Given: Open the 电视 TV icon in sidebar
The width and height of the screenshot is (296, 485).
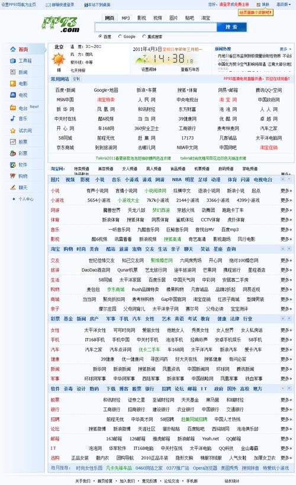Looking at the screenshot, I should click(x=13, y=95).
